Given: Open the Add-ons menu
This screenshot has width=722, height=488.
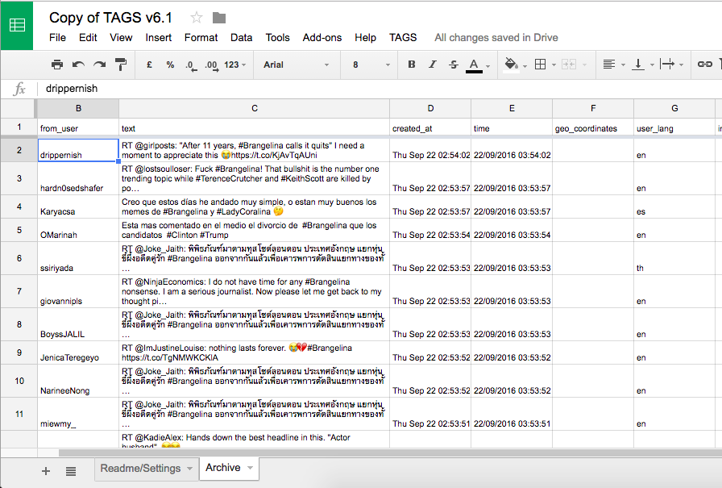Looking at the screenshot, I should click(x=322, y=38).
